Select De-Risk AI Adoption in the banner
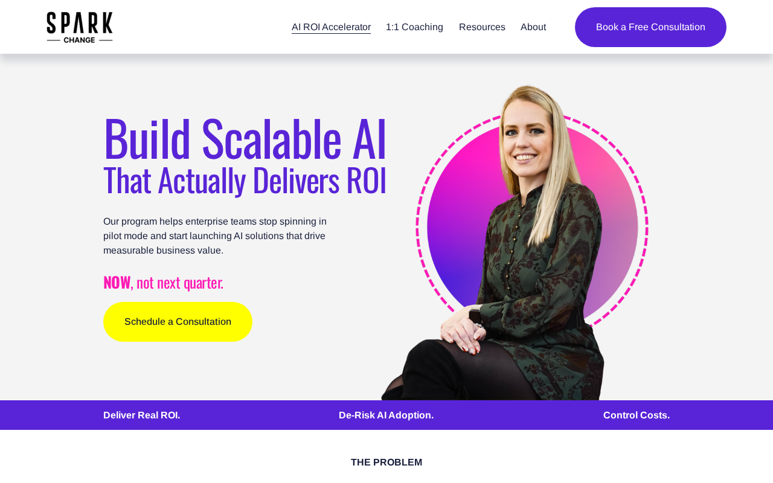773x483 pixels. tap(386, 415)
